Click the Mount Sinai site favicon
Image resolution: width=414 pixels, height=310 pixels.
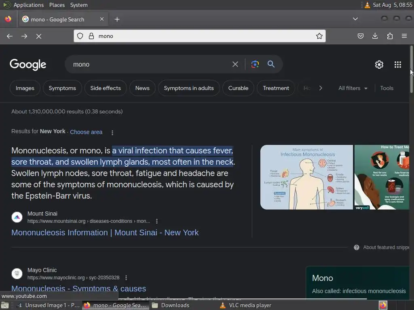(17, 217)
